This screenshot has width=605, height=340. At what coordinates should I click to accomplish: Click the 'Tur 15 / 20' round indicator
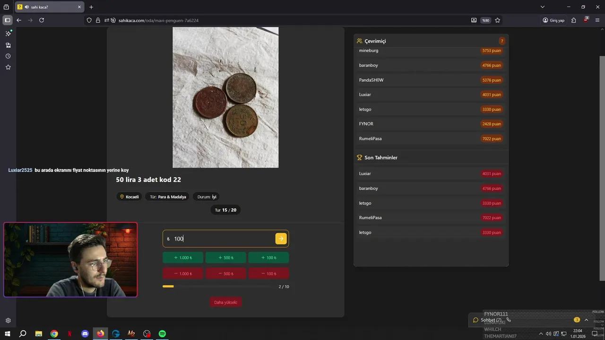click(225, 210)
